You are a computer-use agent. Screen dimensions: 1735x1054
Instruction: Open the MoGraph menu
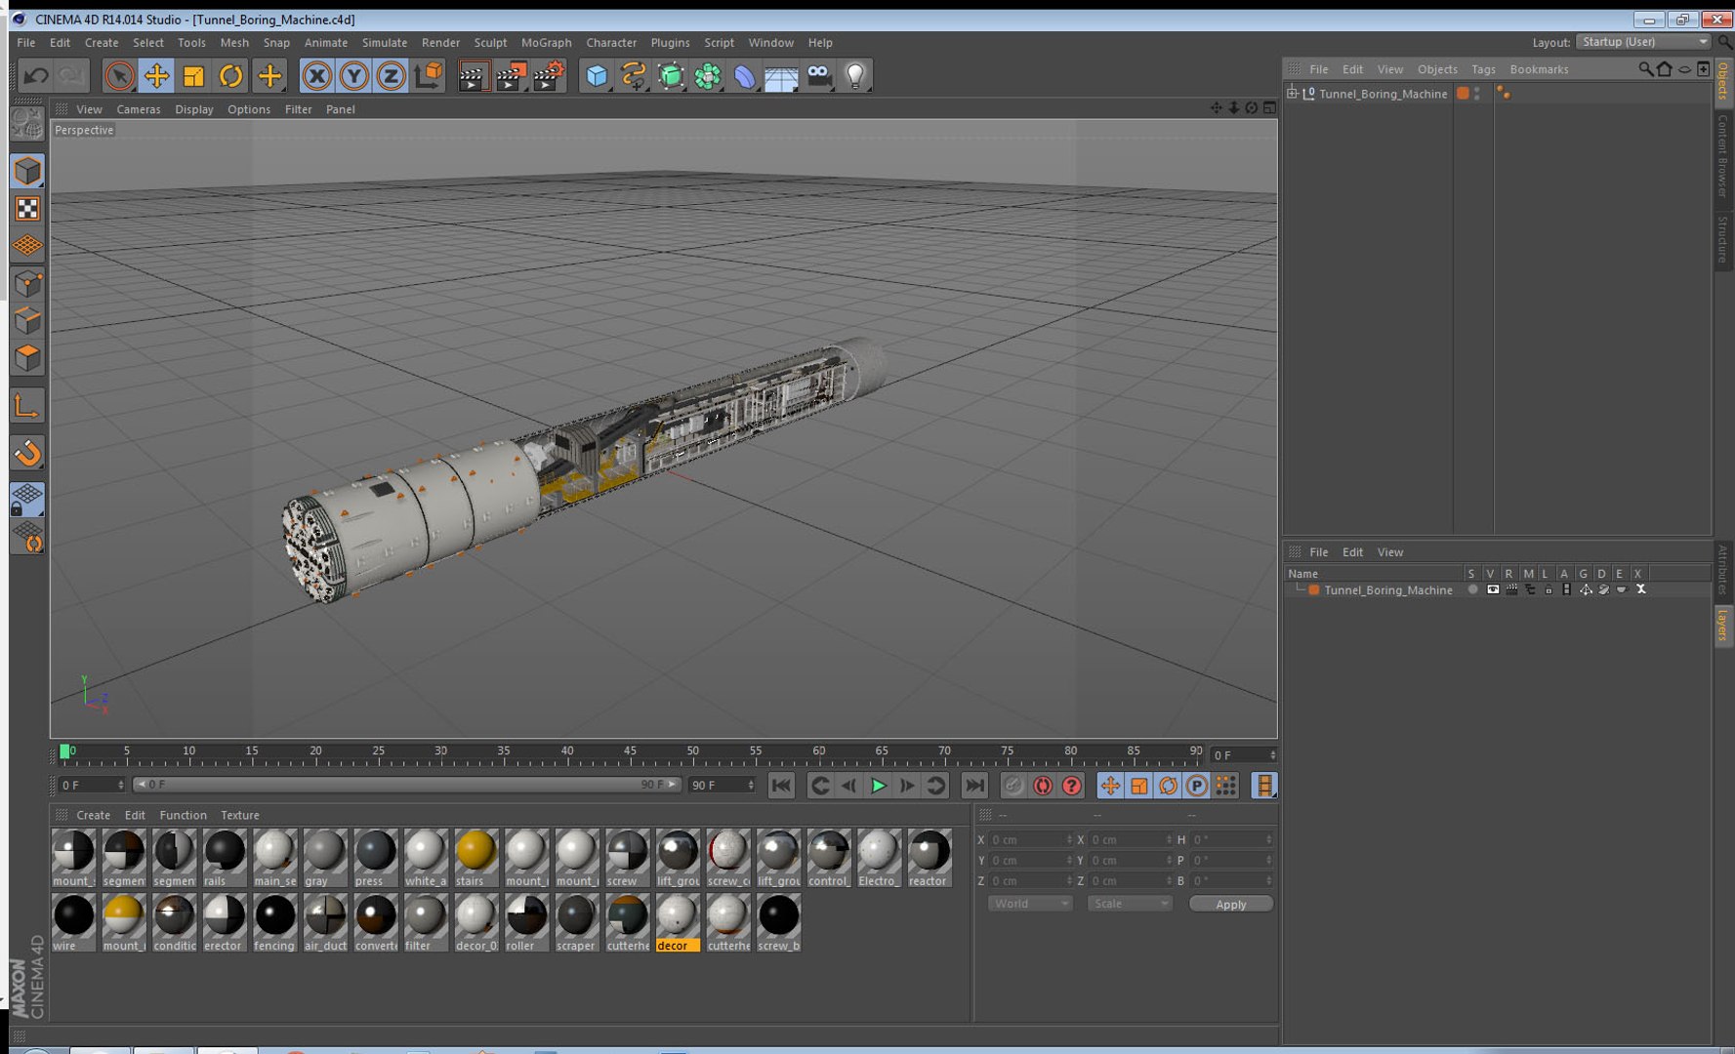click(546, 42)
